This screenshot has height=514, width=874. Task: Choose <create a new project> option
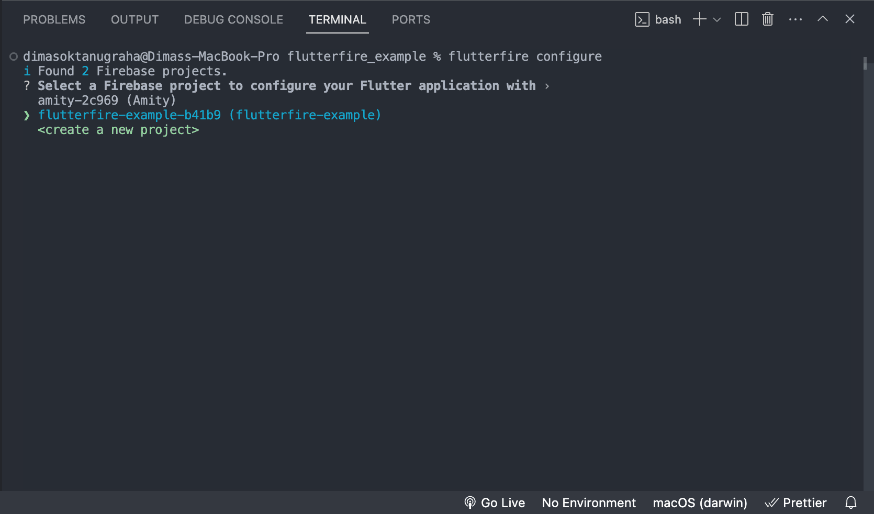click(118, 130)
